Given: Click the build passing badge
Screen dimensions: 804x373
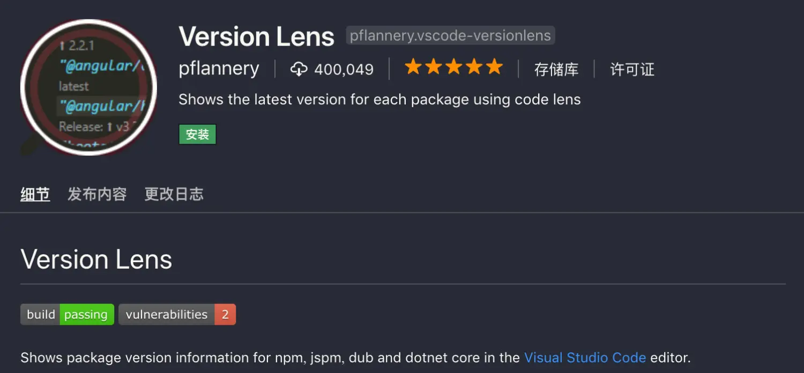Looking at the screenshot, I should (66, 314).
